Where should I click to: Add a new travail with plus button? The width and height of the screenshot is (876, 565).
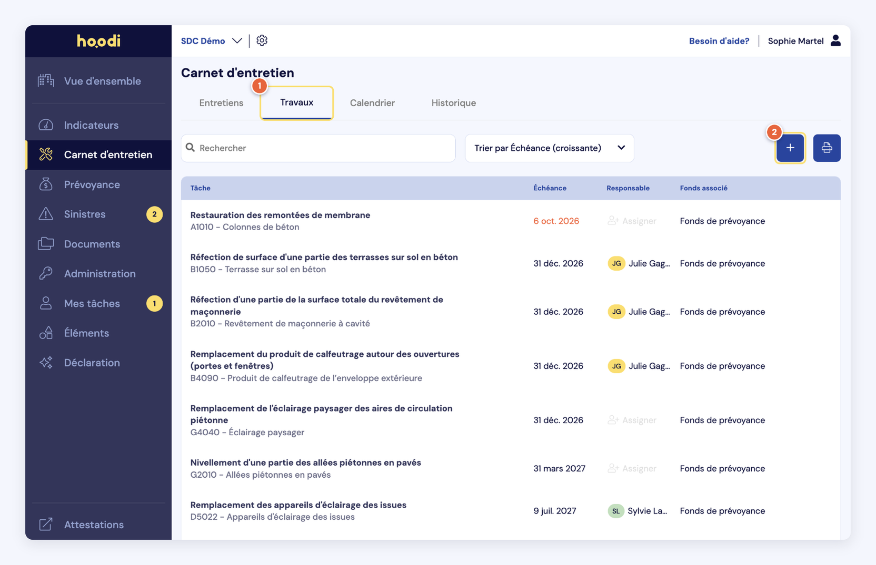790,148
